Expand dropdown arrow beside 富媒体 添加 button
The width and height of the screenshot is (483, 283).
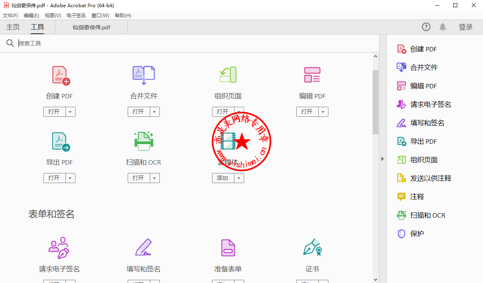[239, 178]
